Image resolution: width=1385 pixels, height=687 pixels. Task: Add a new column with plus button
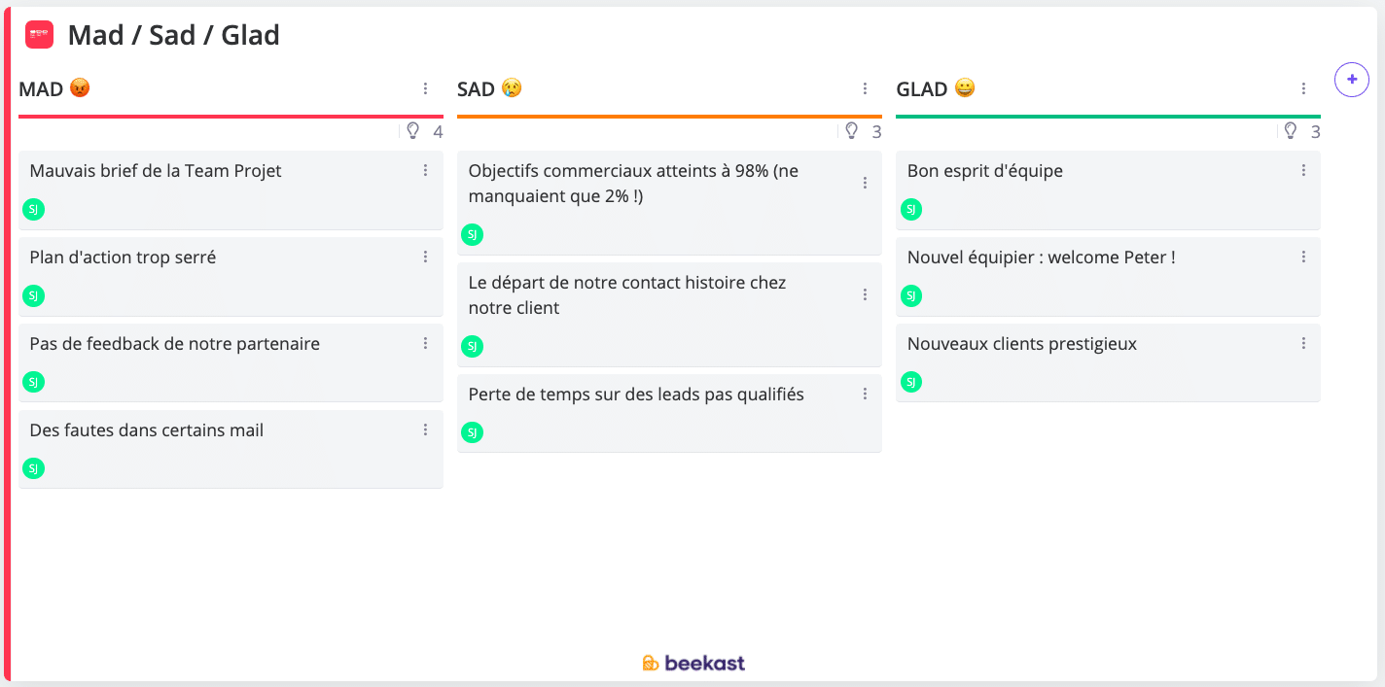click(1351, 80)
